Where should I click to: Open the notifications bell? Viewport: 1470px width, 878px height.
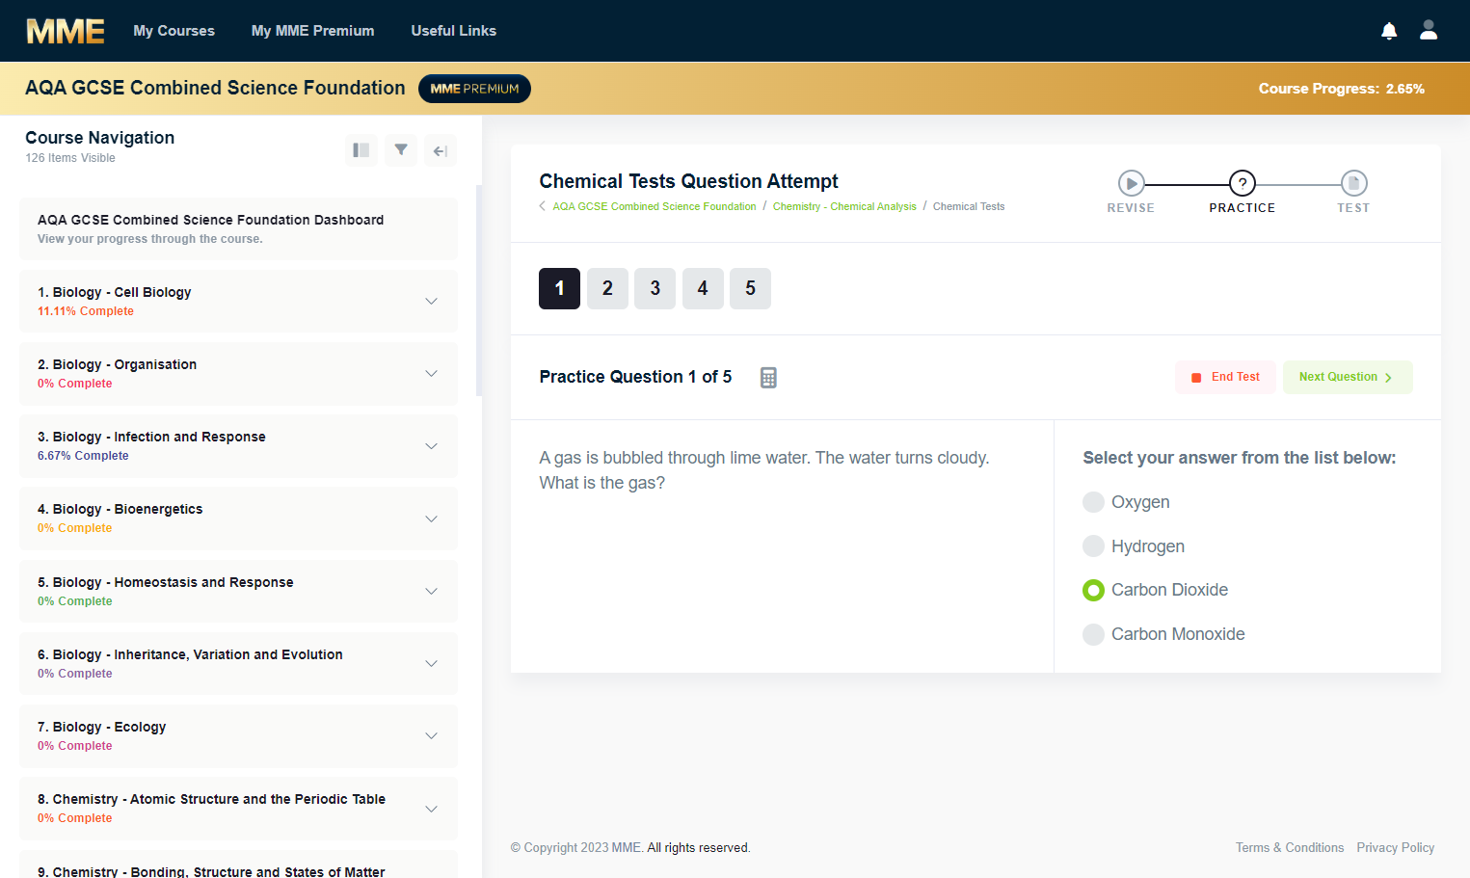pos(1389,31)
